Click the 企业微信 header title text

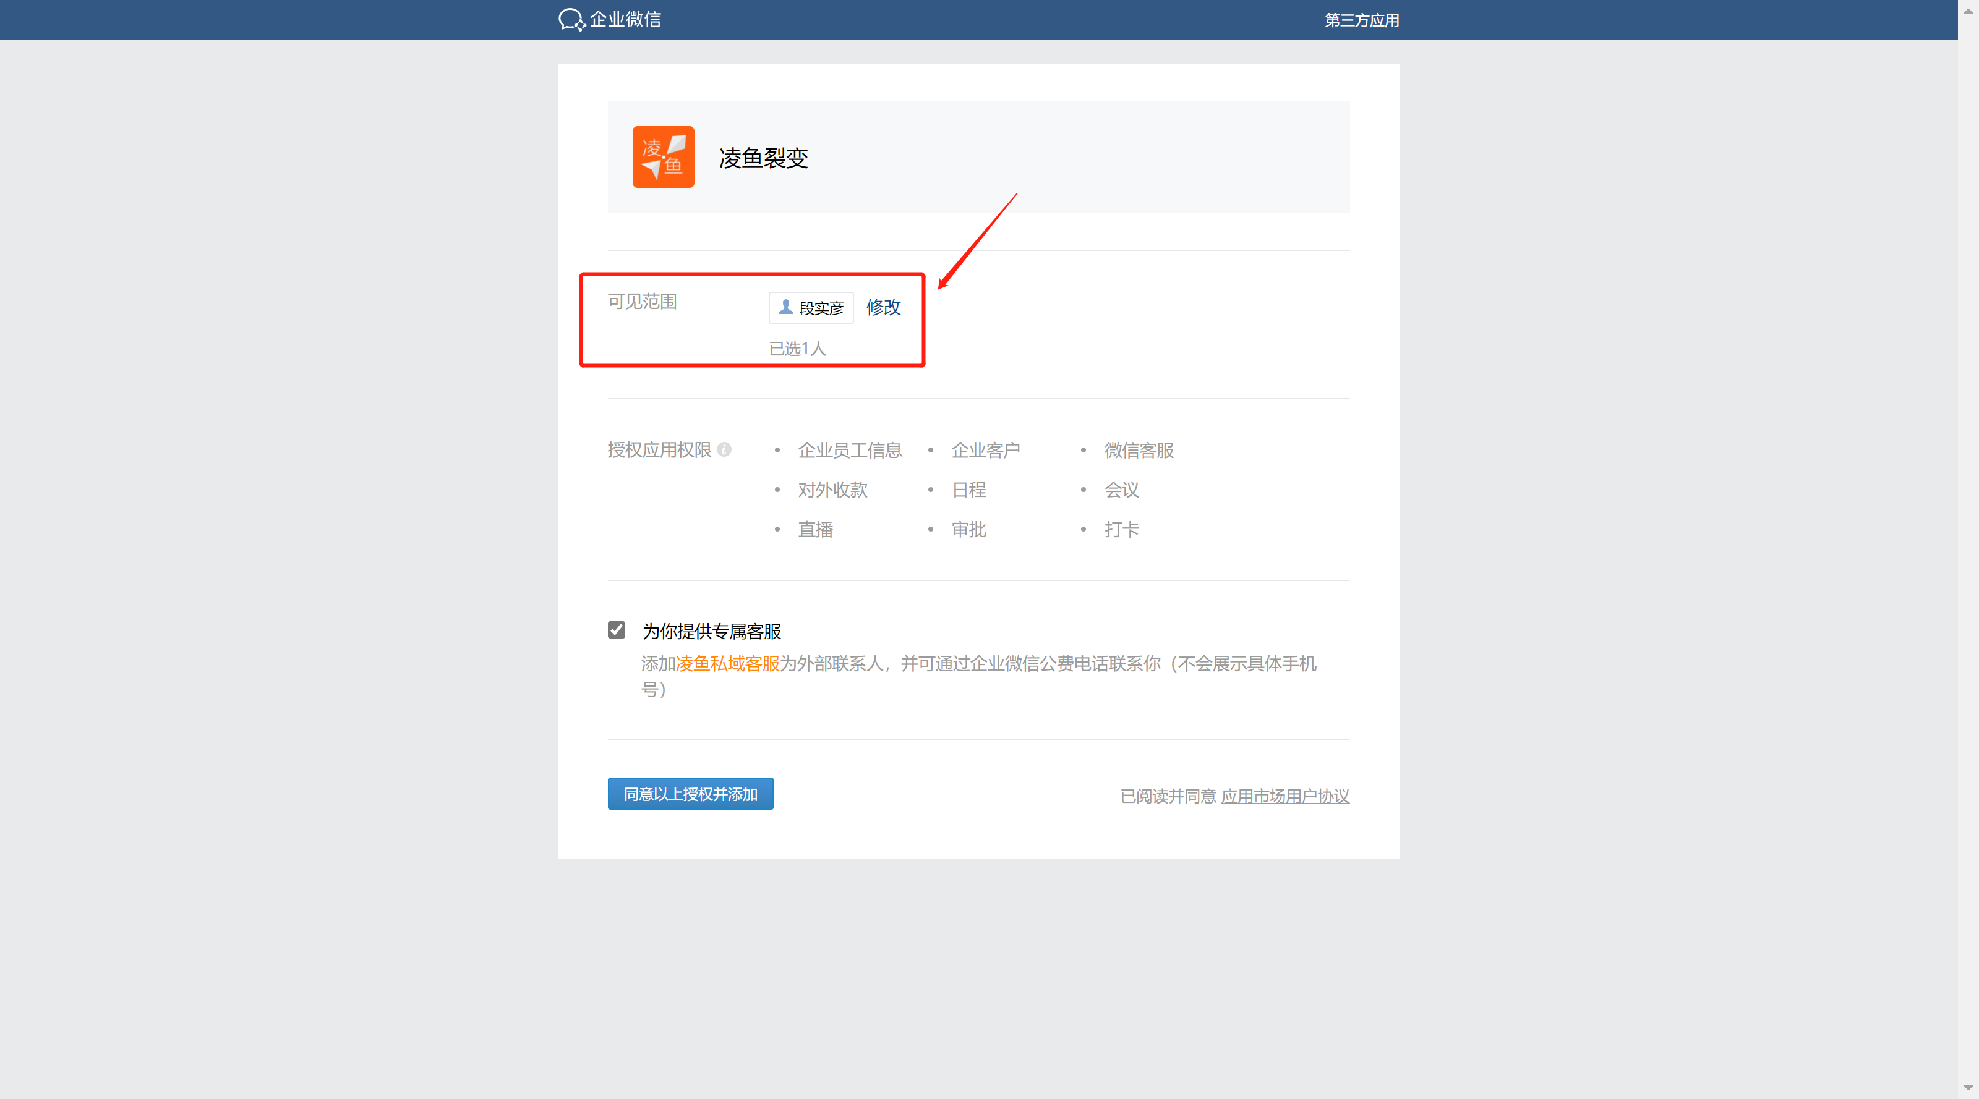click(x=625, y=19)
